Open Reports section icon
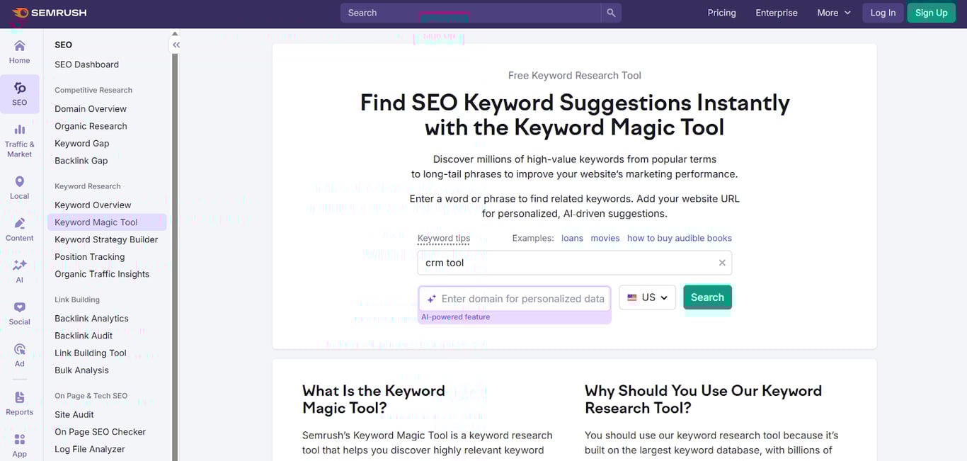Viewport: 967px width, 461px height. 20,404
